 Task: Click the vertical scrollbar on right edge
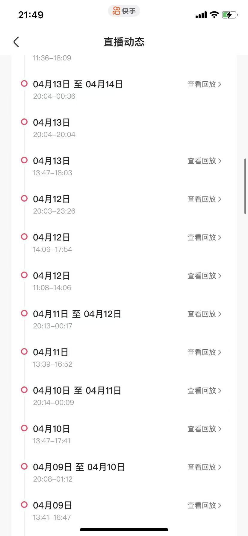pos(245,186)
